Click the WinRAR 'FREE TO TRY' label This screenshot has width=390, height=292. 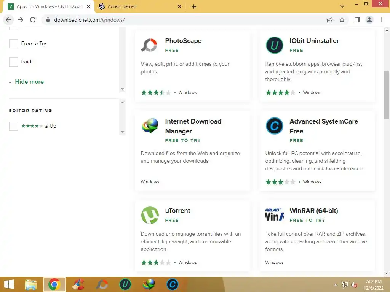[x=307, y=220]
